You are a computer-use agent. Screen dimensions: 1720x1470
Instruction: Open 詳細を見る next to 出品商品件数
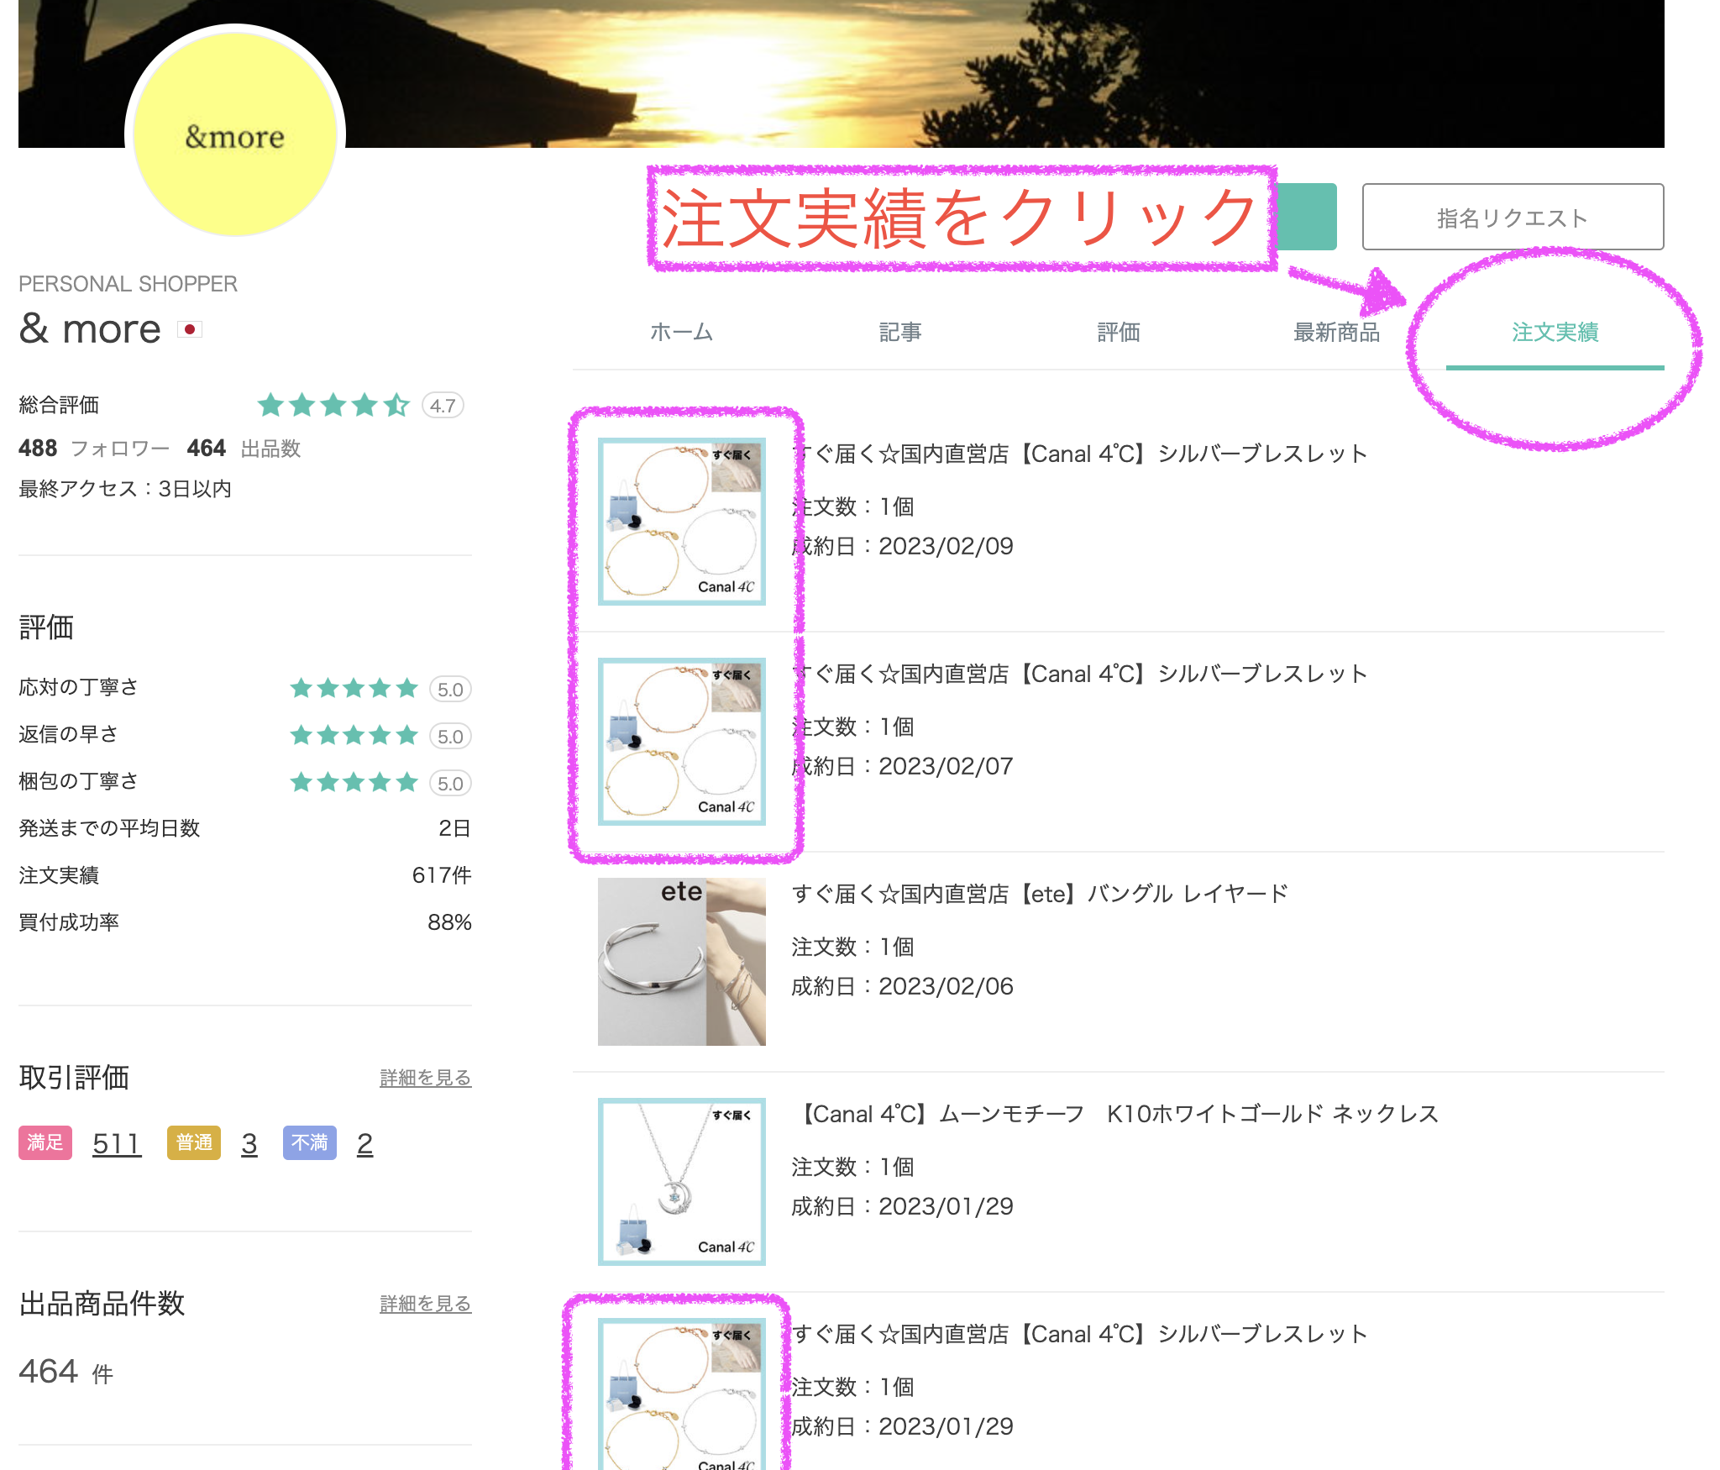pos(425,1304)
